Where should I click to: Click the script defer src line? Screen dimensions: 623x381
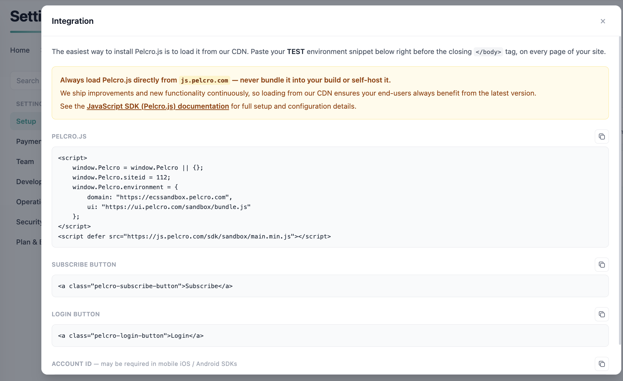point(194,236)
